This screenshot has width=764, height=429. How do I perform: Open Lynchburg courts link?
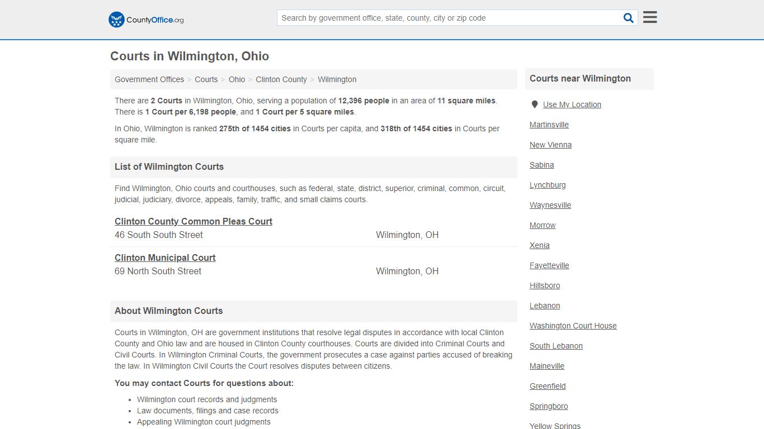click(548, 185)
